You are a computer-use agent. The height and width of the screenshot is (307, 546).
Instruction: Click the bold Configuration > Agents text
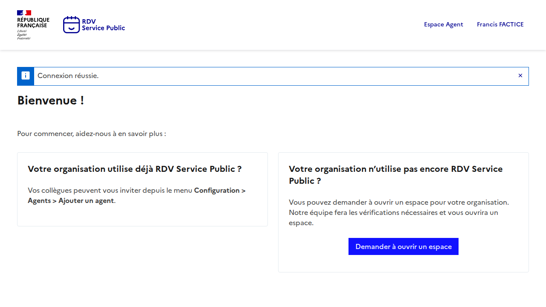(219, 191)
